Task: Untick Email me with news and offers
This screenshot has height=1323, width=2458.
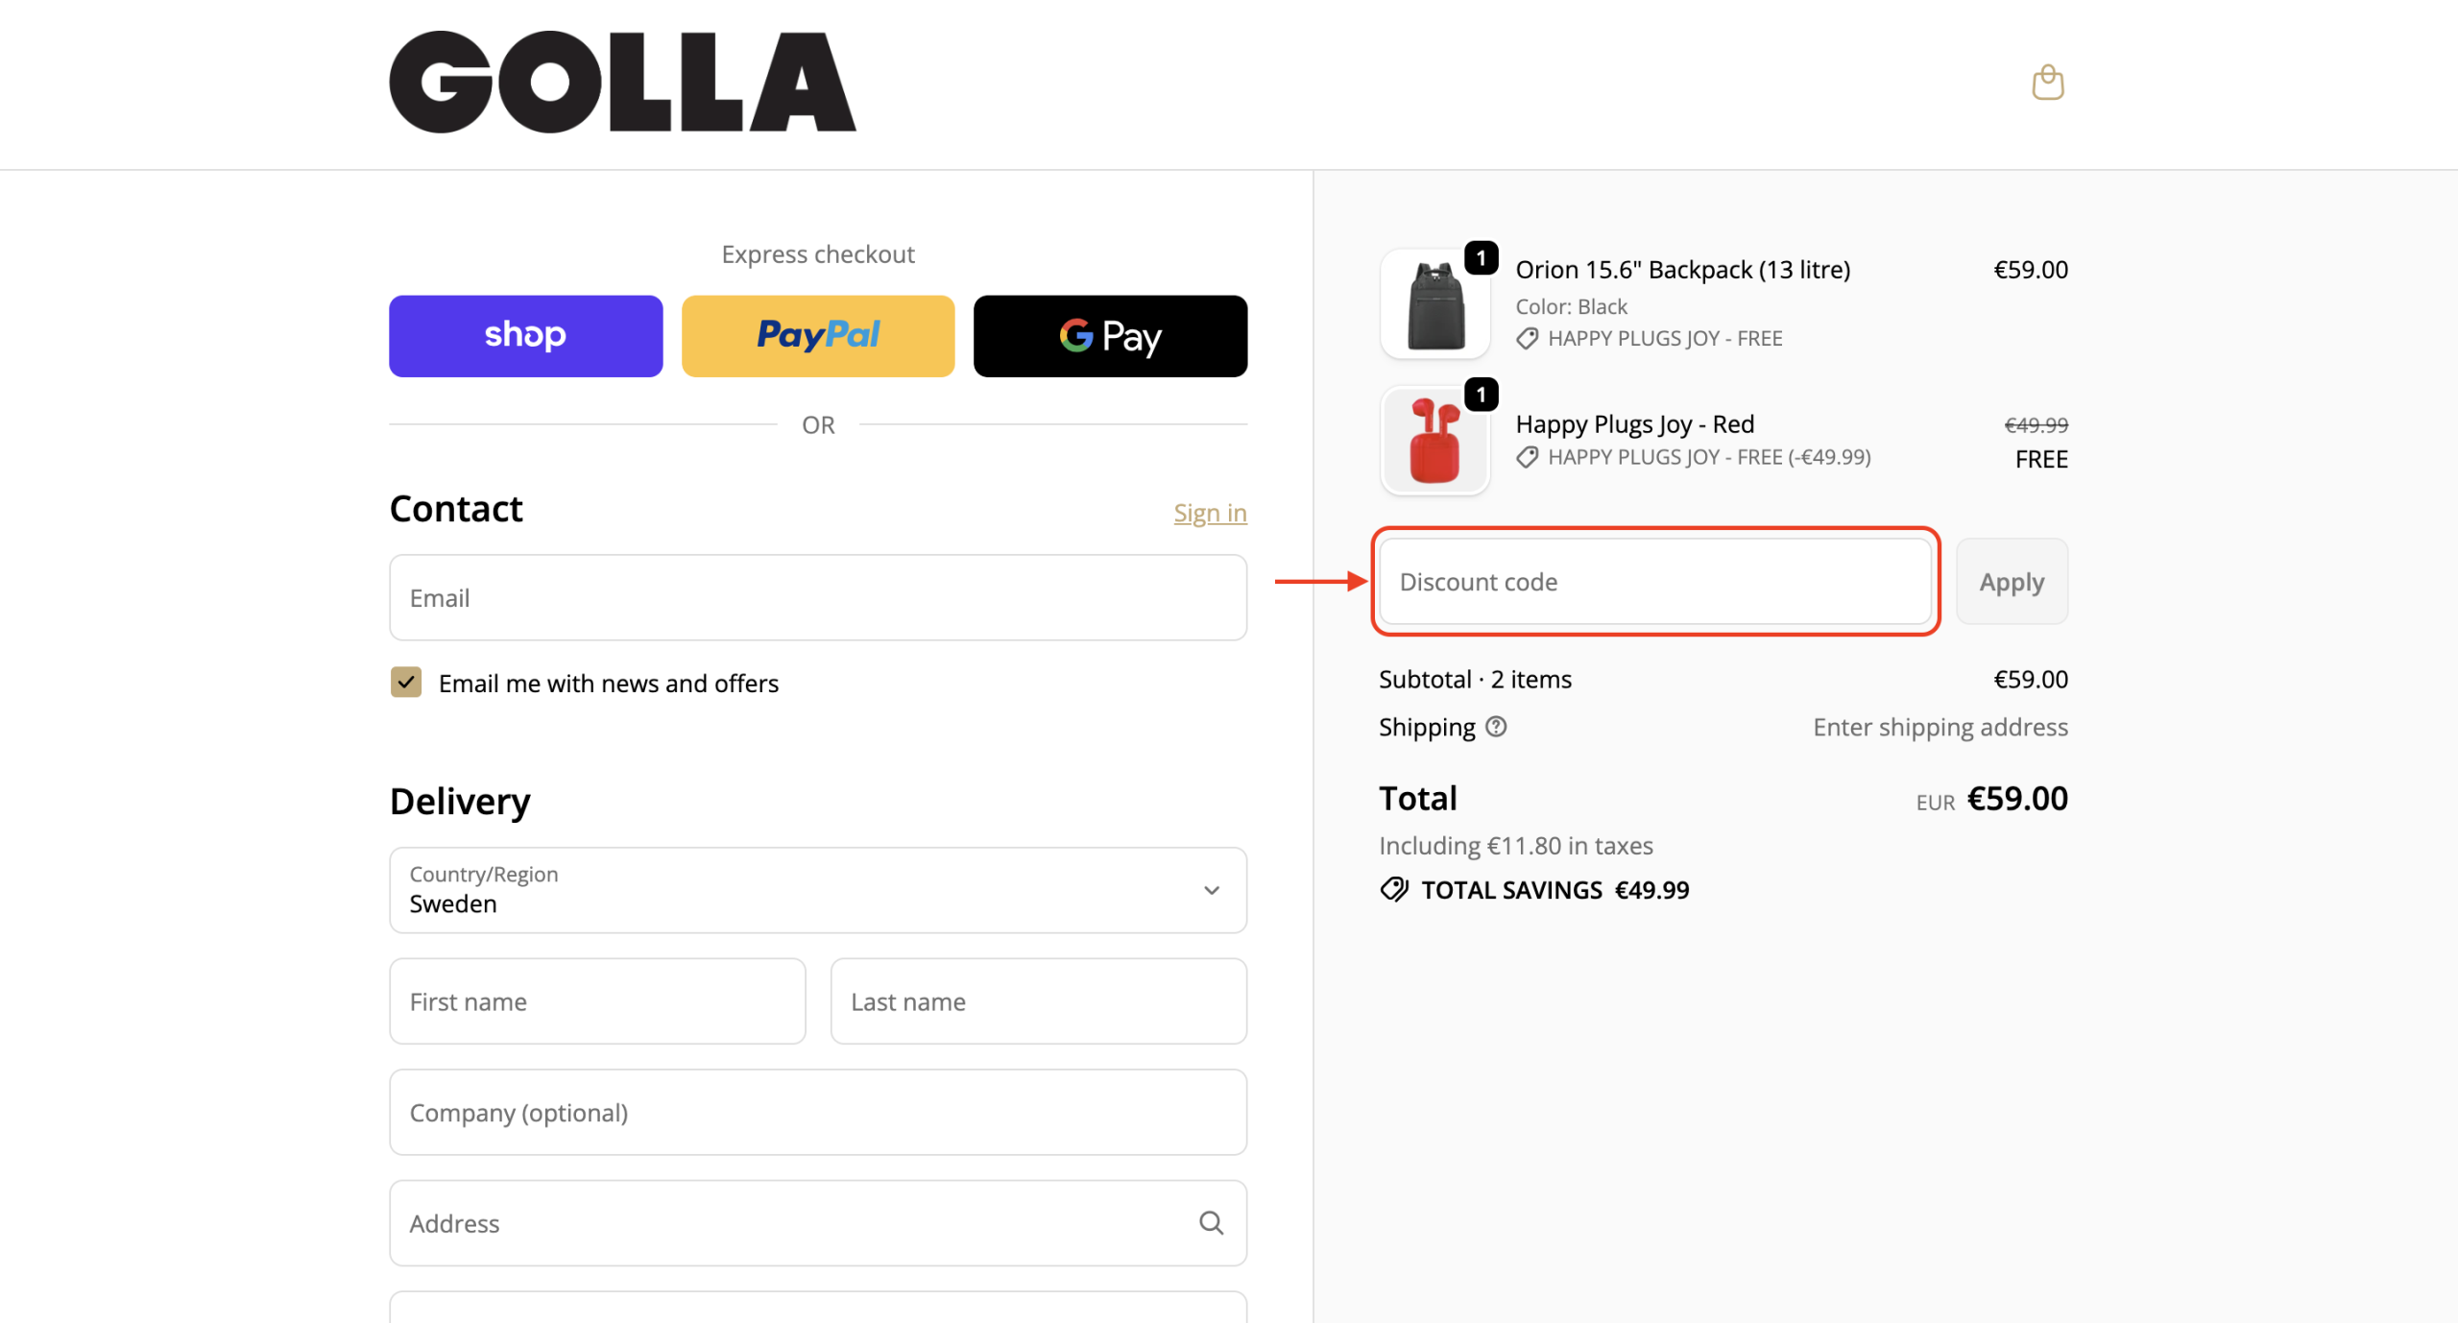Action: [x=406, y=683]
